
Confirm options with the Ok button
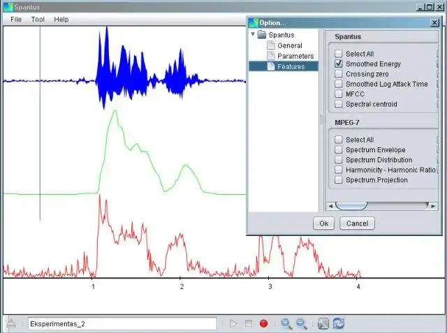(323, 223)
